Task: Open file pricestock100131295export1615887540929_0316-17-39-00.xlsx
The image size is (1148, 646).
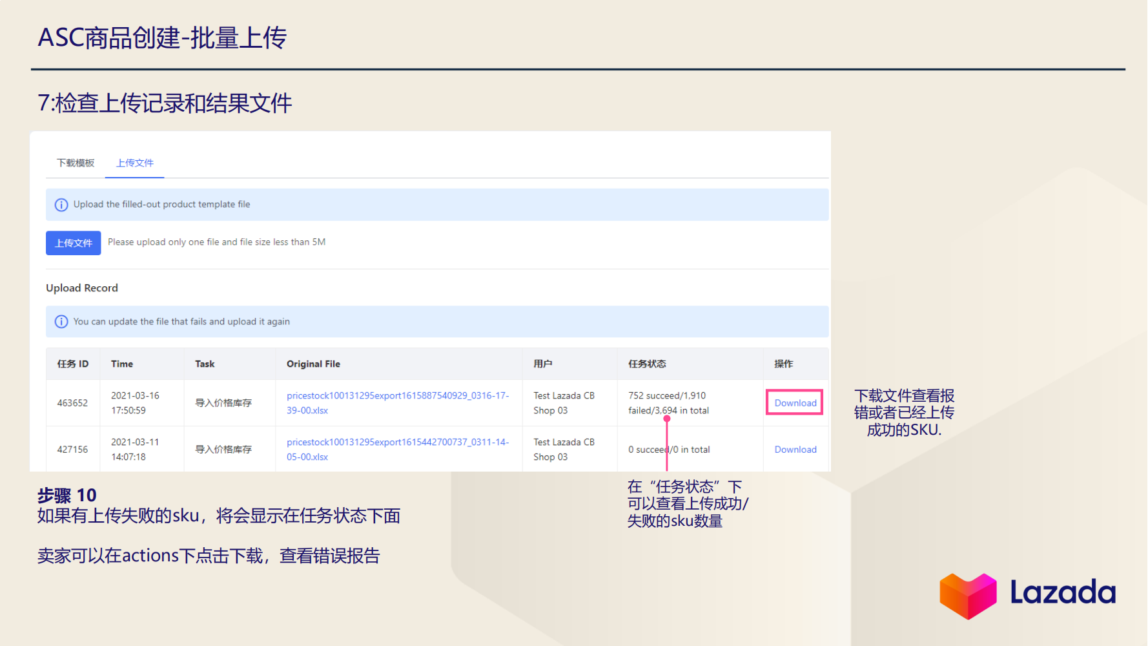Action: pos(398,402)
